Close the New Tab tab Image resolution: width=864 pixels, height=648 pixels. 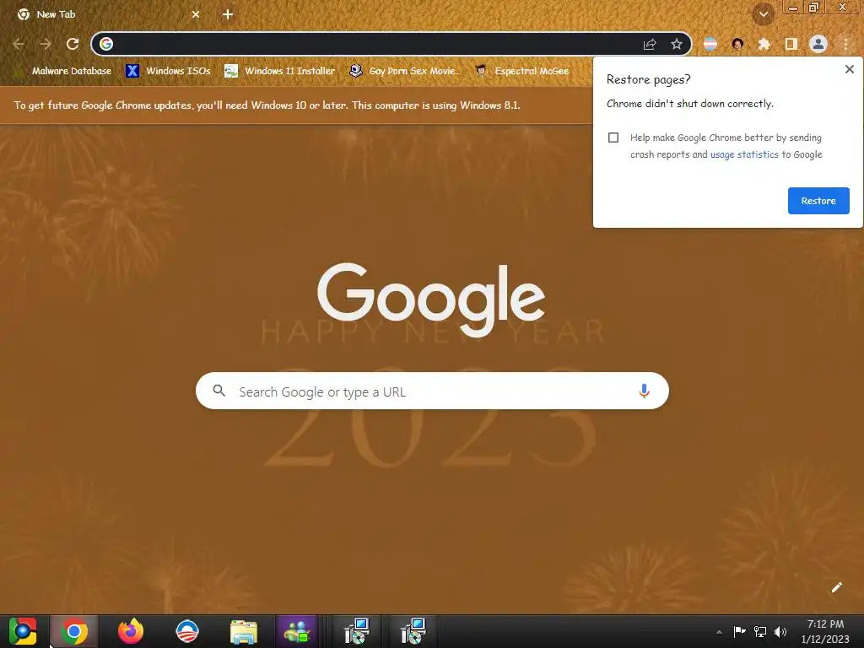[196, 14]
